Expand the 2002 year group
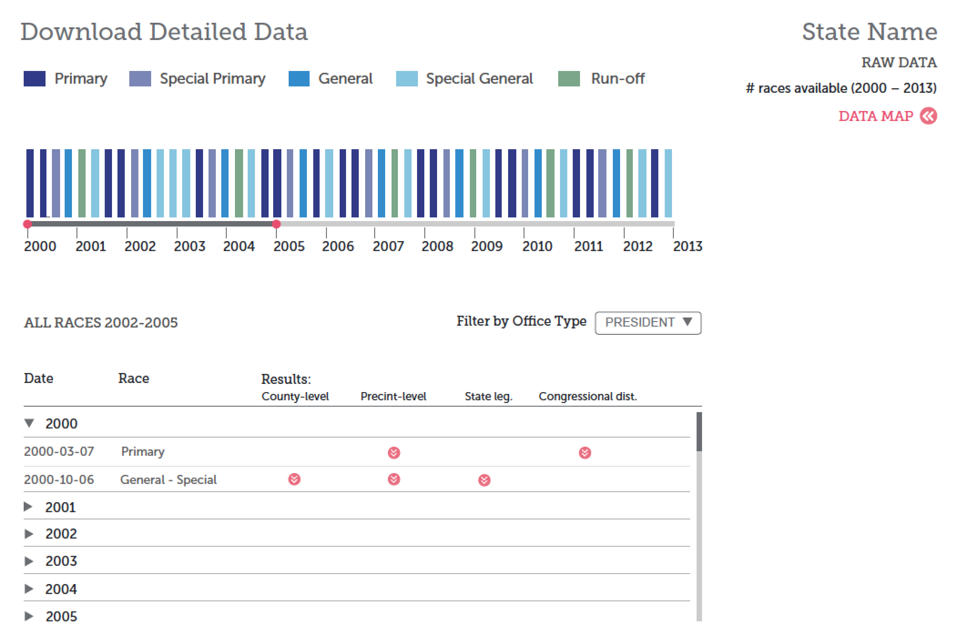 [x=28, y=534]
